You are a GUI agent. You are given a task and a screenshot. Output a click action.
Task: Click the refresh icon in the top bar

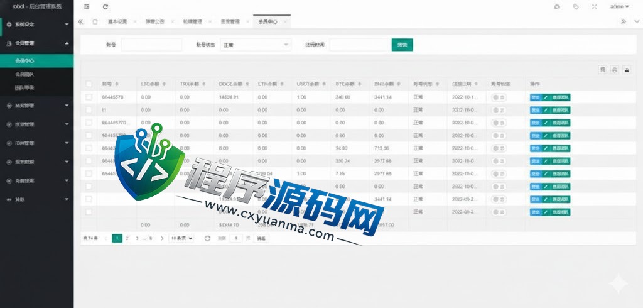(x=105, y=6)
